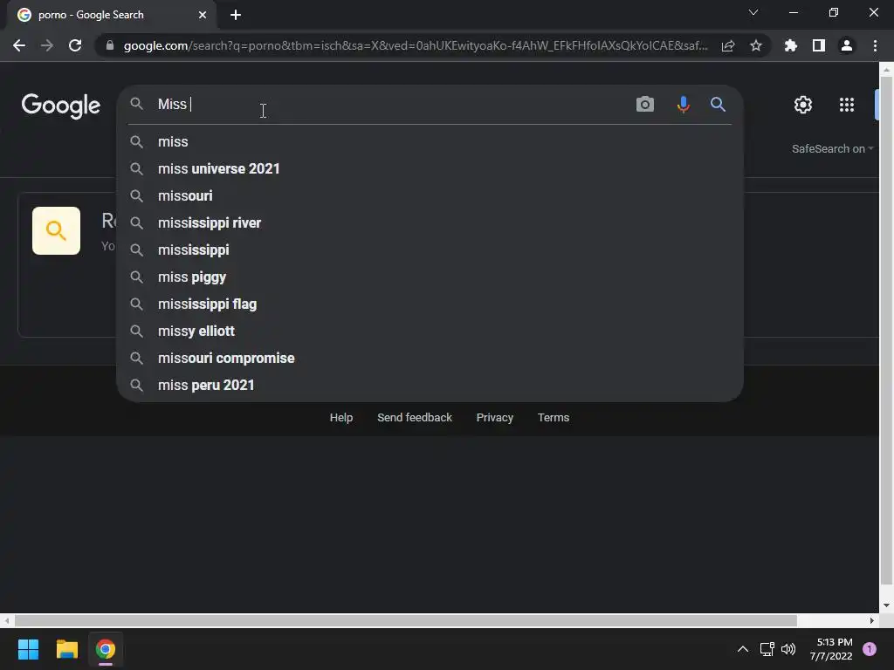Click the horizontal scrollbar thumb

click(x=405, y=620)
